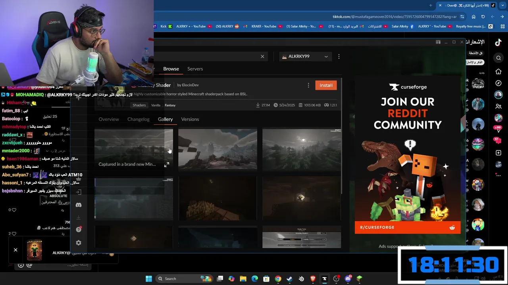Screen dimensions: 508x285
Task: Clear the CurseForge search field
Action: pyautogui.click(x=262, y=57)
